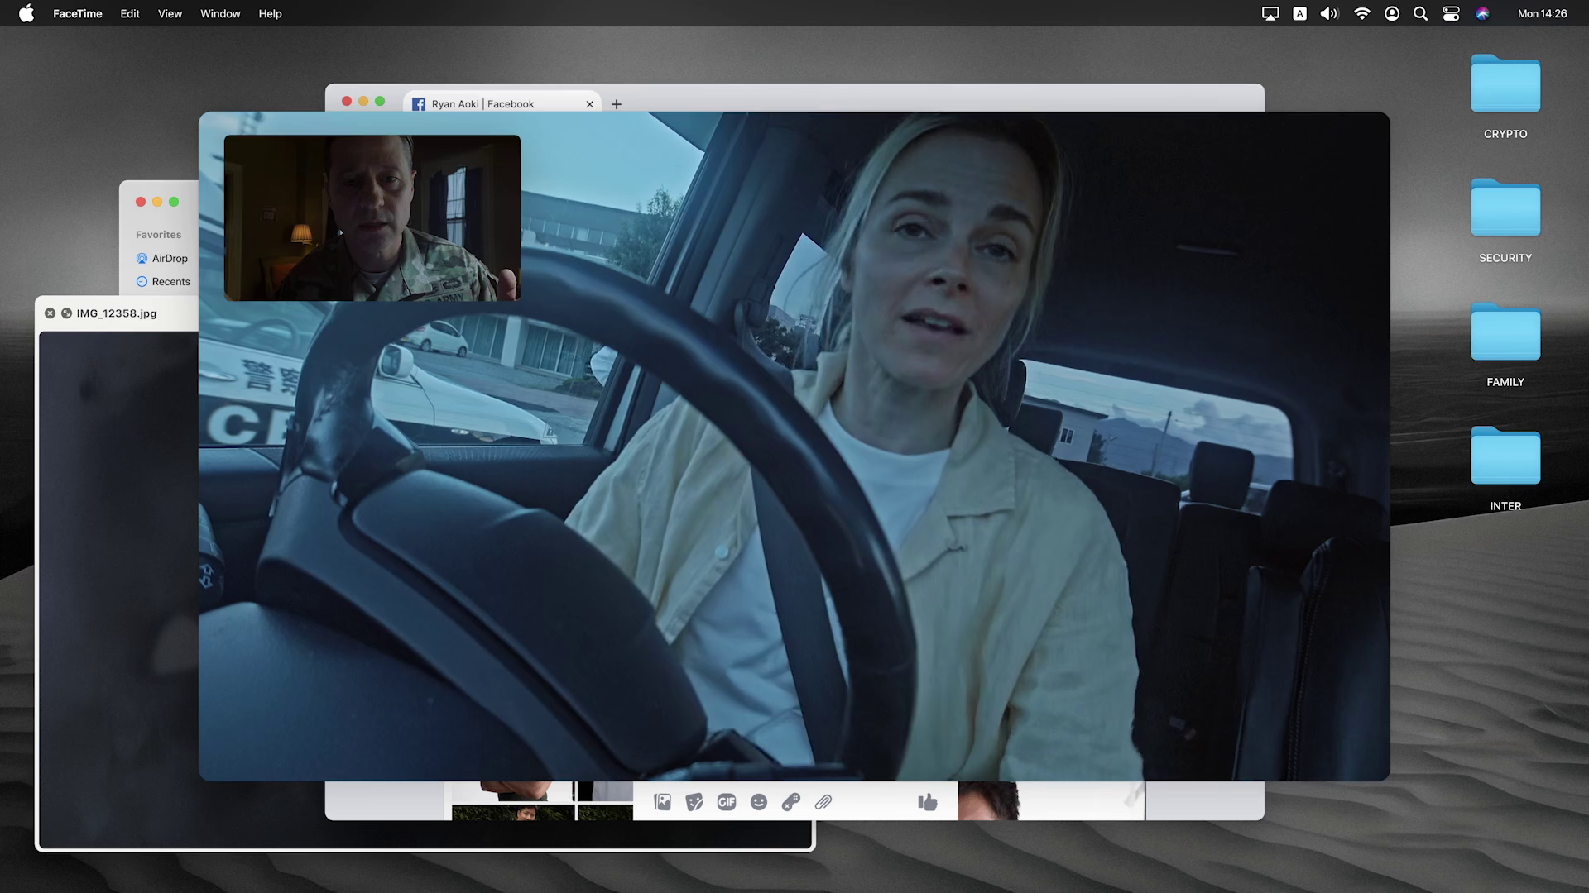Image resolution: width=1589 pixels, height=893 pixels.
Task: Open the Apple menu
Action: (x=26, y=13)
